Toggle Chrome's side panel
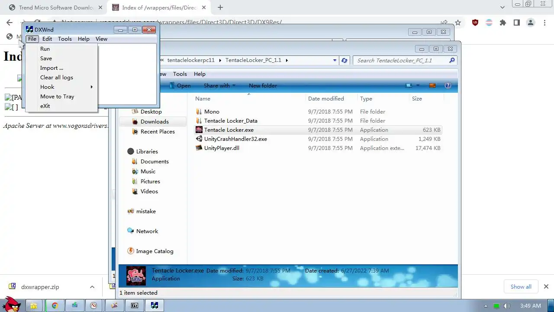This screenshot has width=554, height=312. coord(517,23)
